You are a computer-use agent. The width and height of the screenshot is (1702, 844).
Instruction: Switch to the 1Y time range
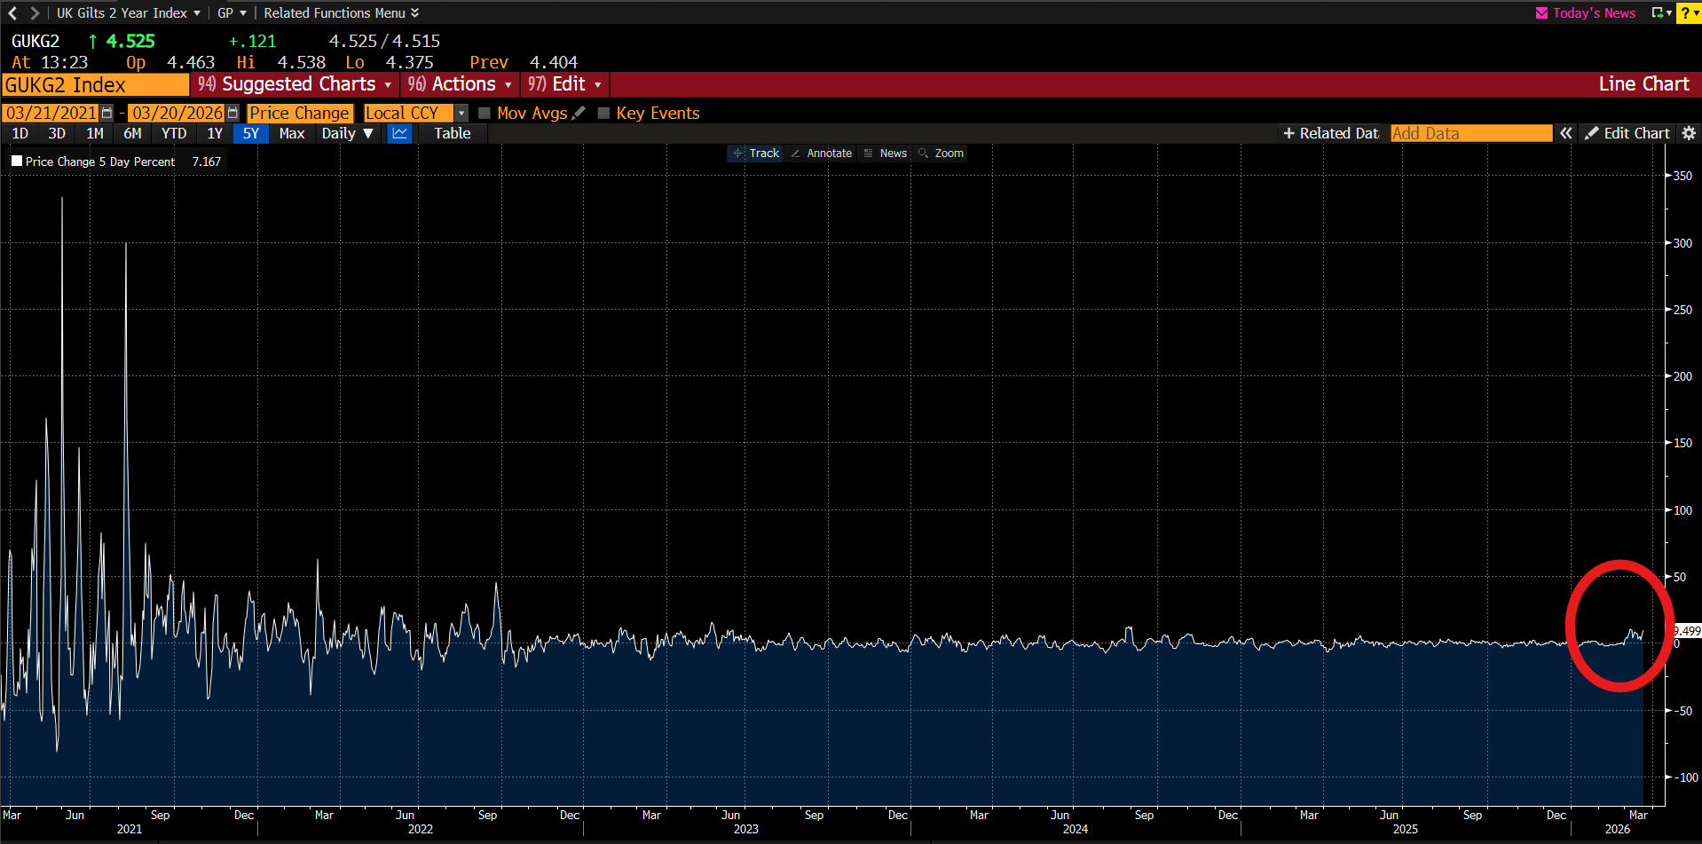pos(215,133)
